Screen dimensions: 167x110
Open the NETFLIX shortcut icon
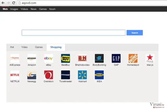click(15, 75)
